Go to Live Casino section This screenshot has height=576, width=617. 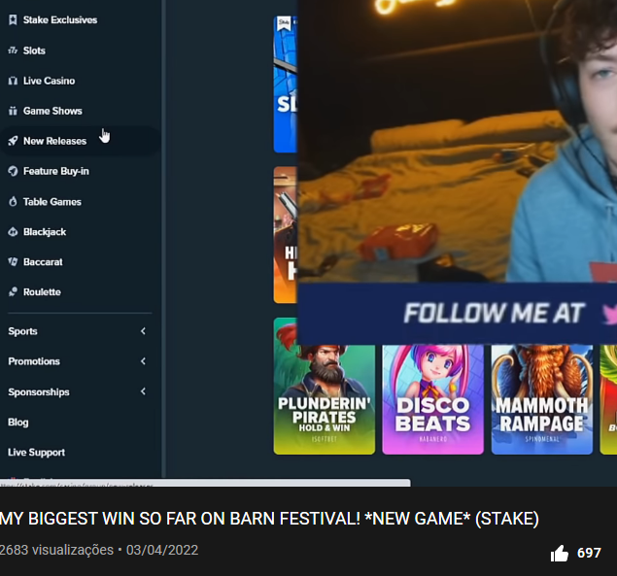tap(49, 81)
